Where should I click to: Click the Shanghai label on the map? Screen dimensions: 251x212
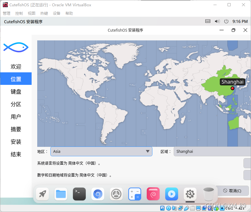(x=233, y=82)
